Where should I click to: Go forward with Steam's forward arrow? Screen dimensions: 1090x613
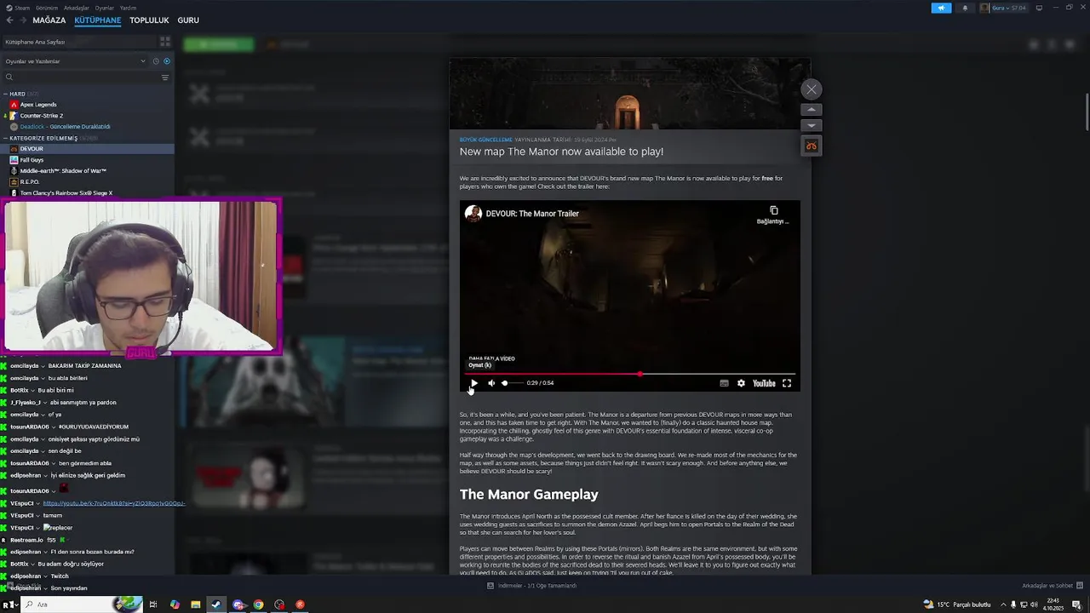coord(22,20)
